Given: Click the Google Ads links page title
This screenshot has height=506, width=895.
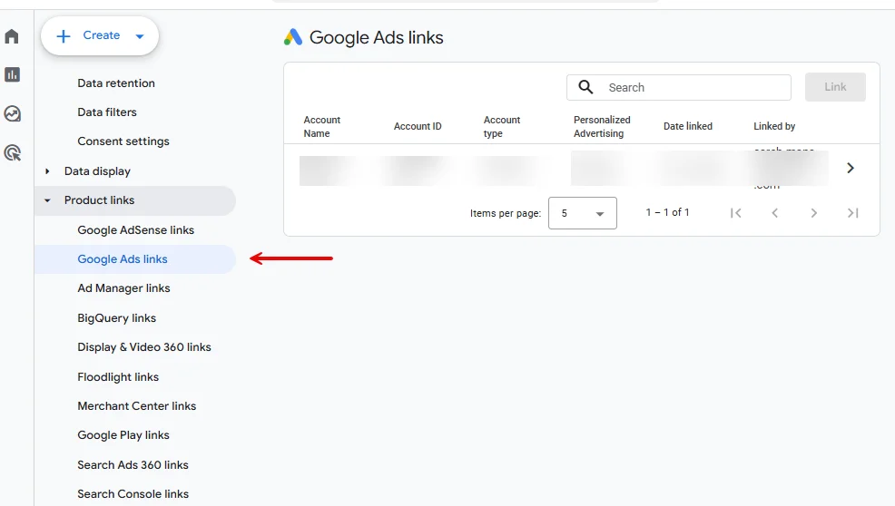Looking at the screenshot, I should (x=376, y=38).
